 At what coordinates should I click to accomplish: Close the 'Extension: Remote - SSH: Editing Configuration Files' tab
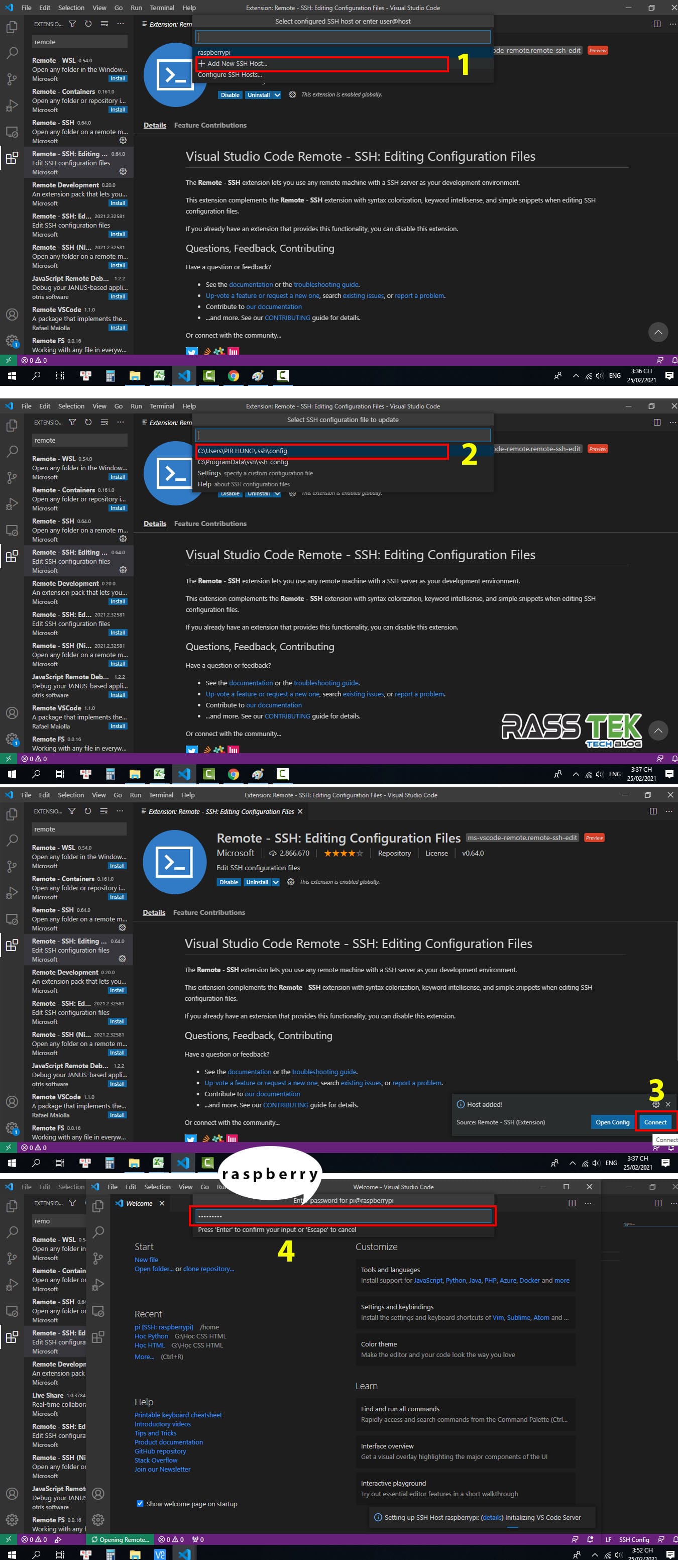tap(300, 811)
